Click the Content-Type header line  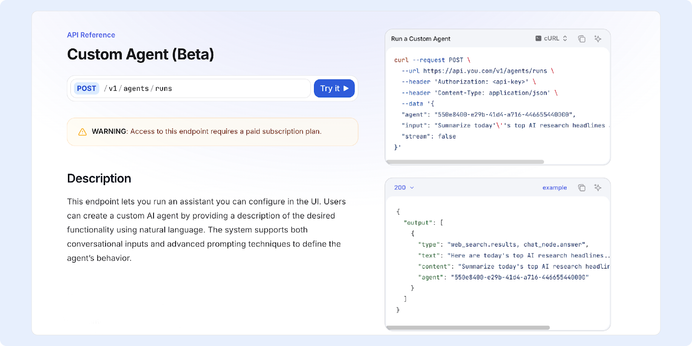point(480,93)
